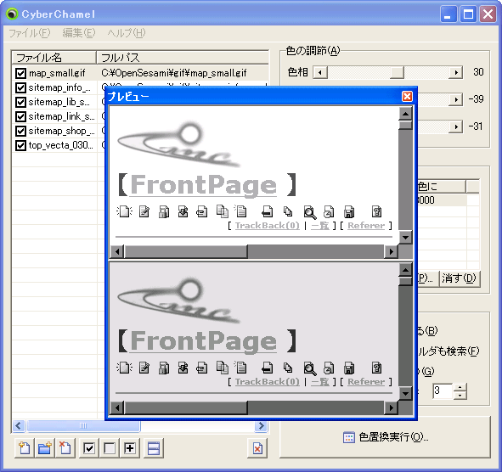
Task: Select the map_small.gif file name
Action: 57,73
